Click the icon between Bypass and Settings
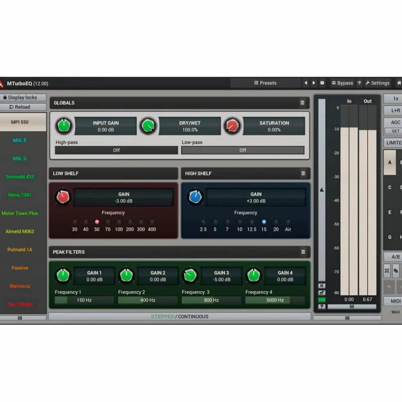Viewport: 402px width, 402px height. coord(360,83)
